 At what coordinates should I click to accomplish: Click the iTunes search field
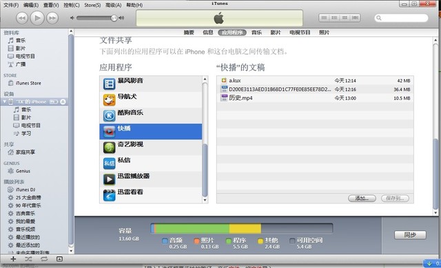click(401, 18)
